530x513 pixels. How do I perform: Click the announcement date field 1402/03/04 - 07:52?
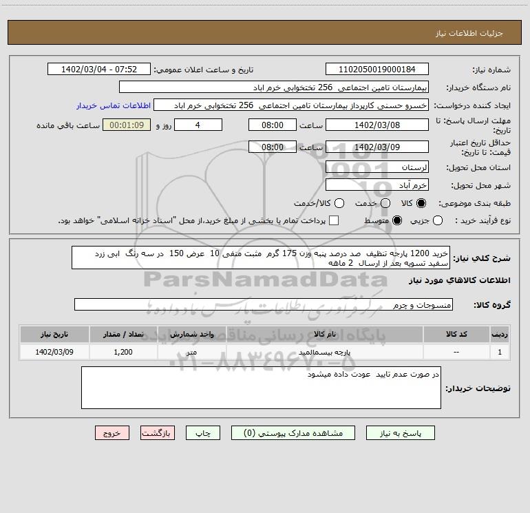coord(99,69)
